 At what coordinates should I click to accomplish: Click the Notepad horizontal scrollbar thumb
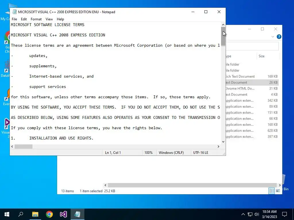click(x=24, y=146)
